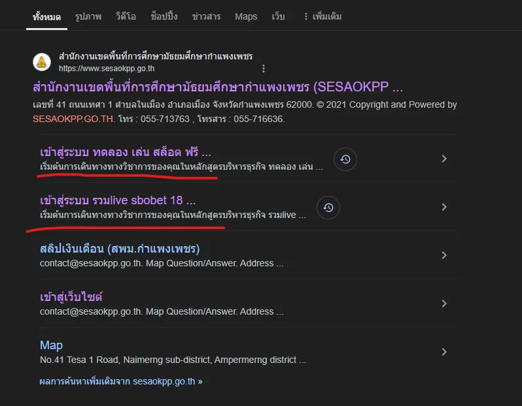This screenshot has width=522, height=406.
Task: Click the sesaokpp site favicon
Action: [x=42, y=62]
